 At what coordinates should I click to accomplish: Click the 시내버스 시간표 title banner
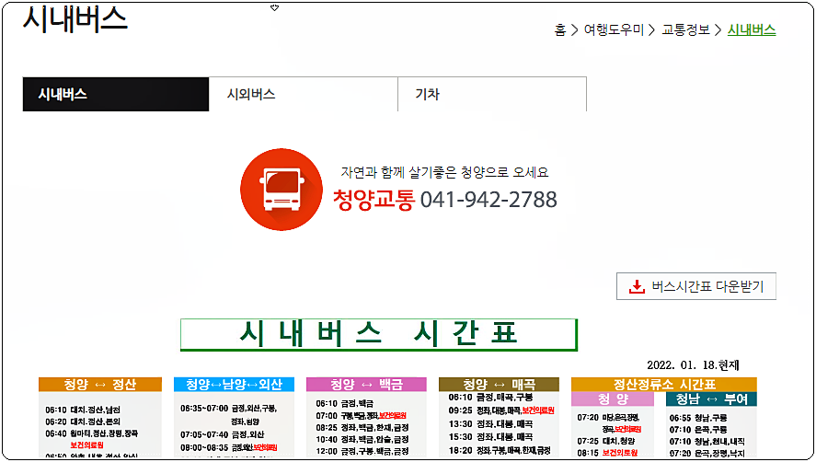pos(379,334)
